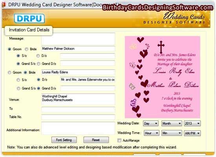This screenshot has height=157, width=216.
Task: Enable the AutoManage checkbox
Action: pos(119,141)
